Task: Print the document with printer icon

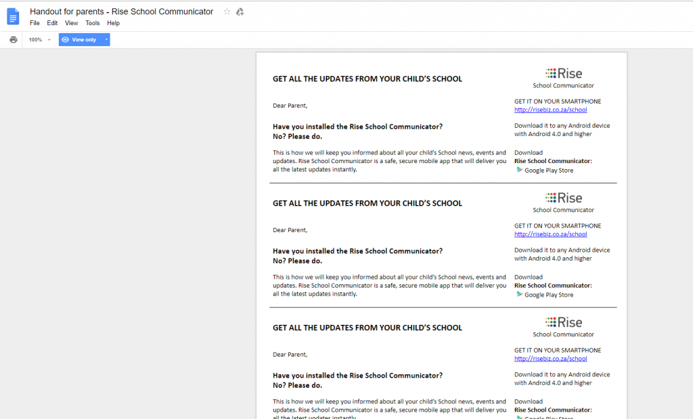Action: (14, 40)
